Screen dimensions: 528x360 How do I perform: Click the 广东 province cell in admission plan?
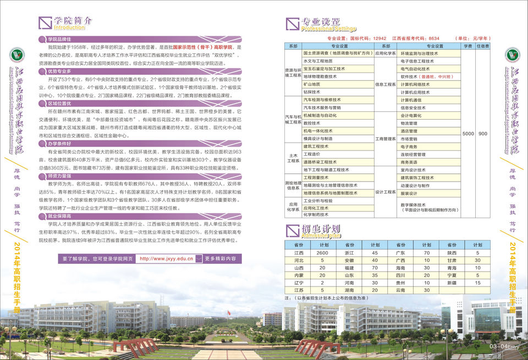(401, 253)
